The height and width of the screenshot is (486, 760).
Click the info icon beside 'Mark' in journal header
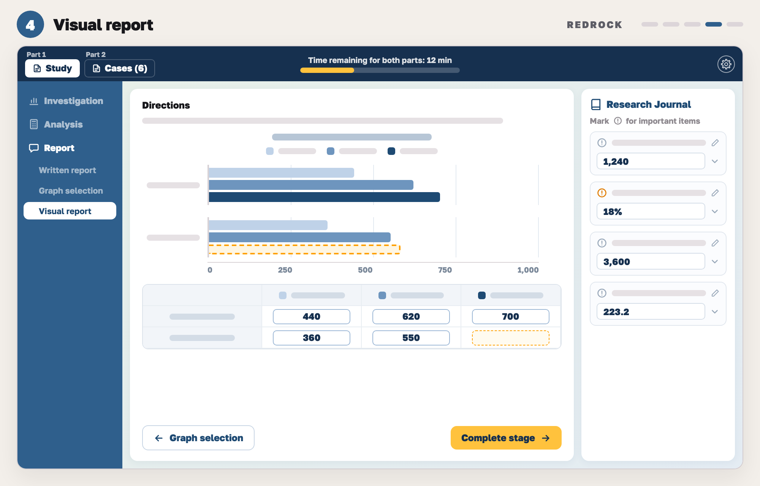point(618,121)
